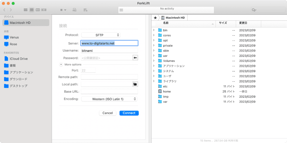The height and width of the screenshot is (143, 287).
Task: Browse local path with folder icon
Action: coord(135,84)
